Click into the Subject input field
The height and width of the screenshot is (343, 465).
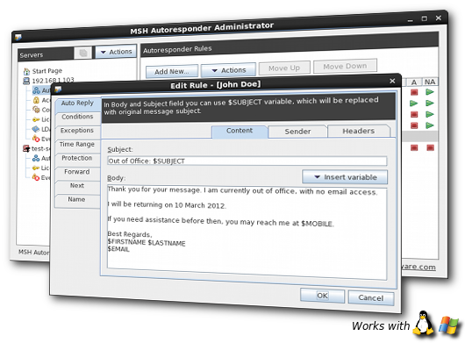[x=247, y=161]
